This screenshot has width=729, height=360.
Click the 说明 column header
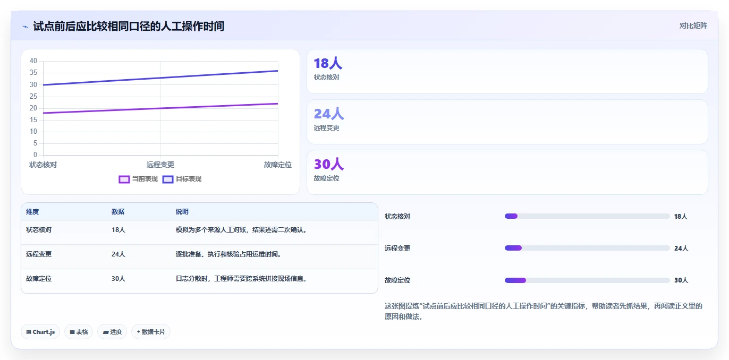pyautogui.click(x=182, y=212)
